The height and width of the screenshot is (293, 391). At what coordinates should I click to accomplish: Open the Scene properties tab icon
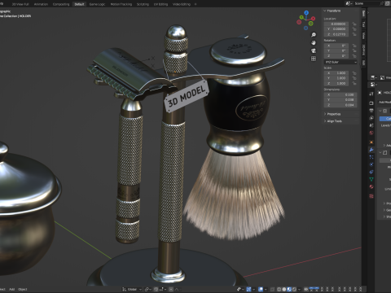click(371, 125)
